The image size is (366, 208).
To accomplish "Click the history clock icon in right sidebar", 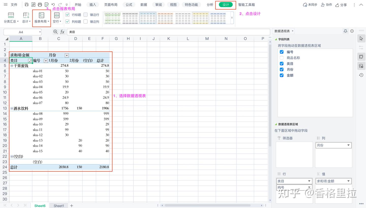I will [x=361, y=75].
